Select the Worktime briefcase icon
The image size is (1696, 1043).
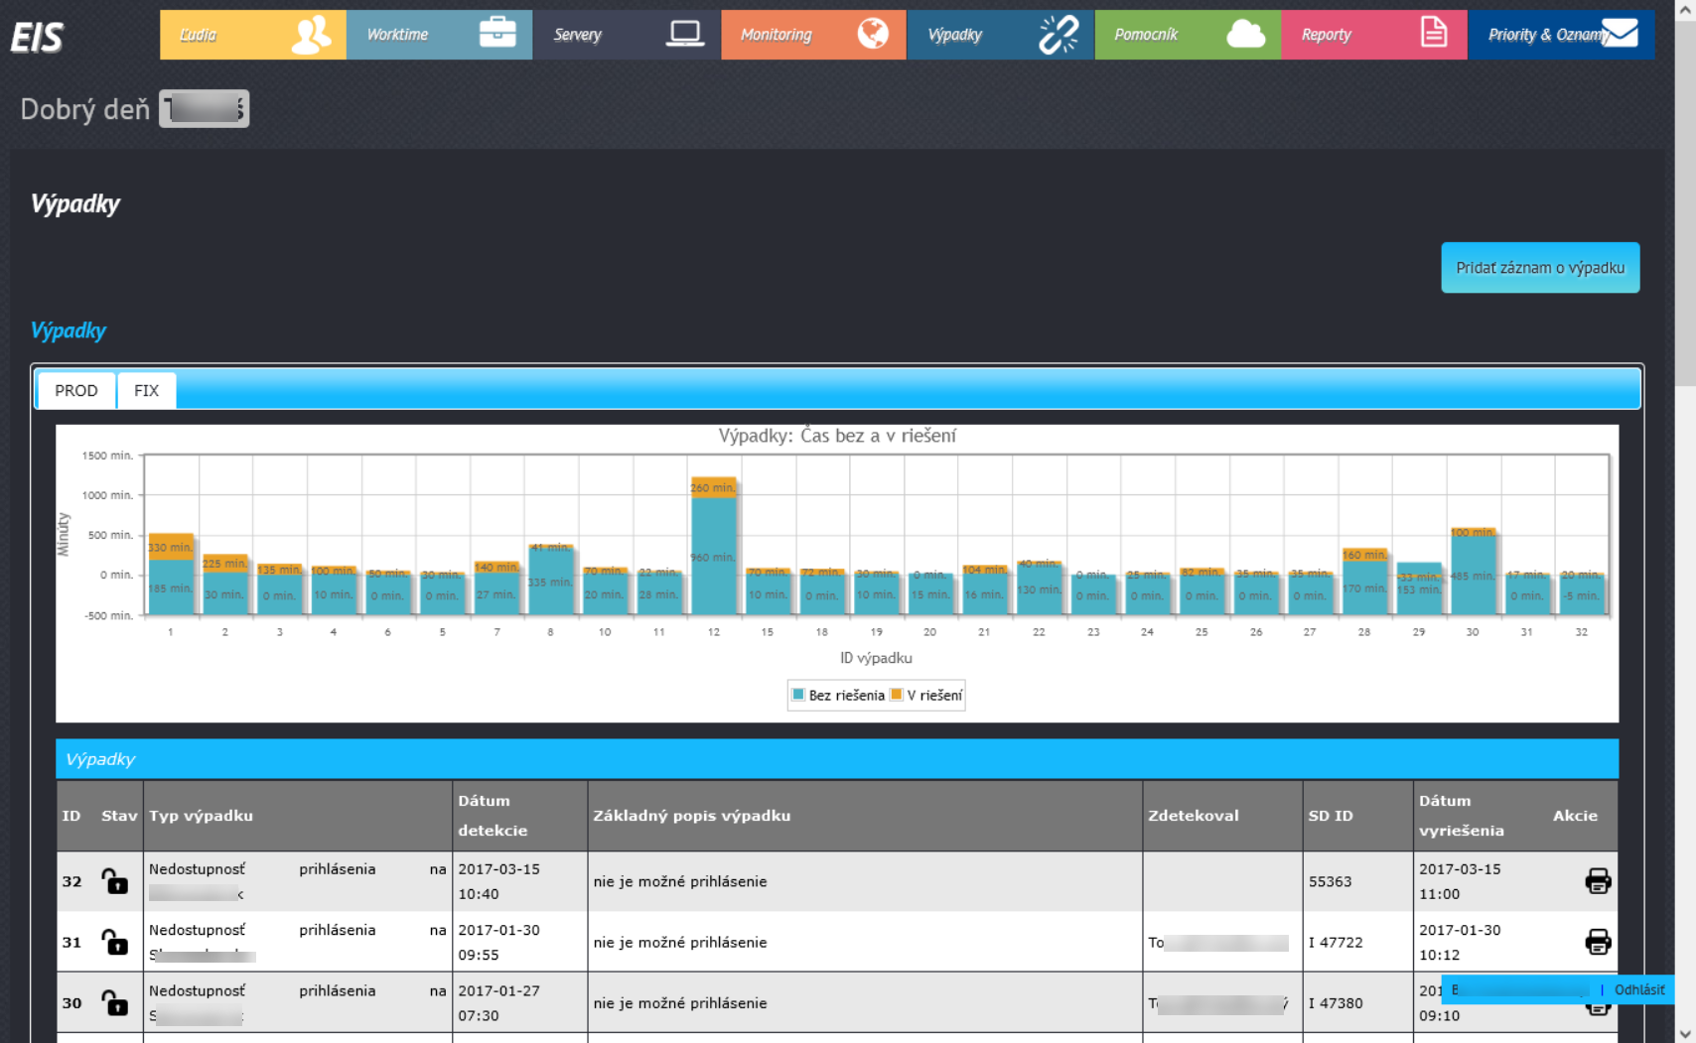(x=496, y=33)
